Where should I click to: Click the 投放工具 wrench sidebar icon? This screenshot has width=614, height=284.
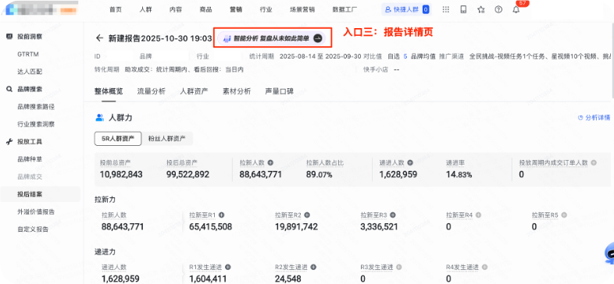pos(9,141)
